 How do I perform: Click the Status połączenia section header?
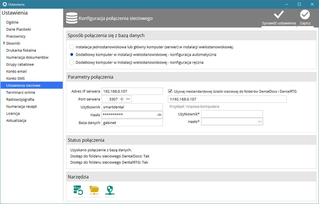click(191, 140)
